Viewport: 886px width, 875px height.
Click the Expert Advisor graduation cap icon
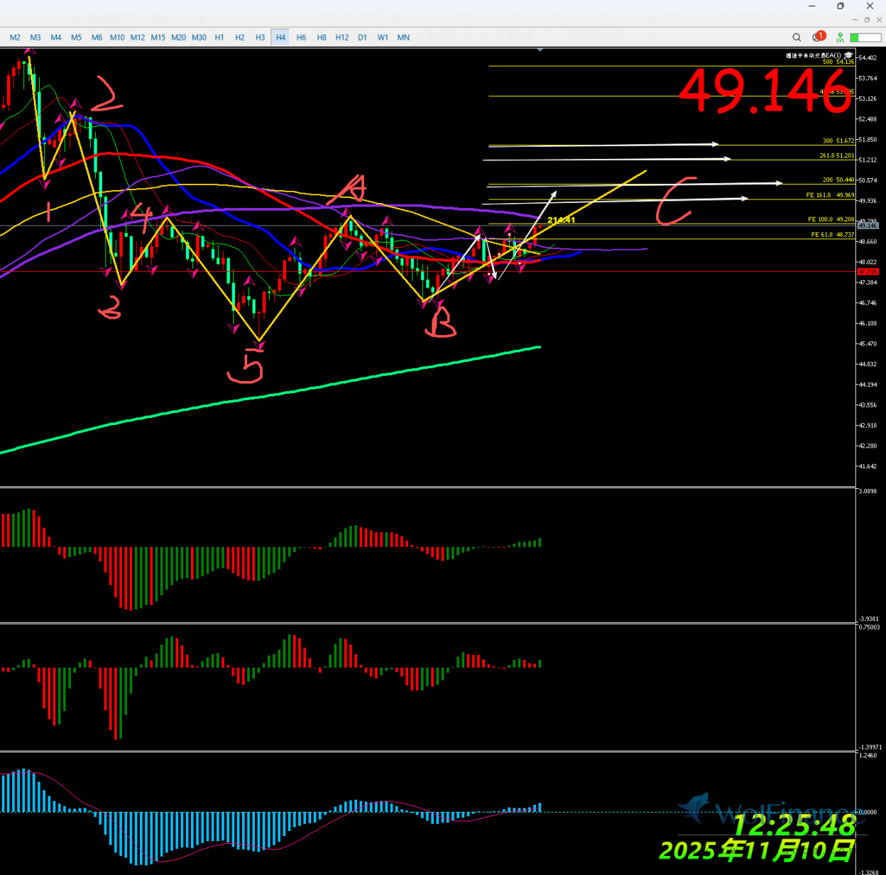tap(848, 55)
